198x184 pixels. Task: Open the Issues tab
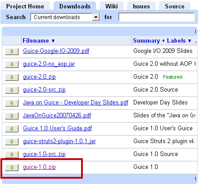tap(141, 6)
